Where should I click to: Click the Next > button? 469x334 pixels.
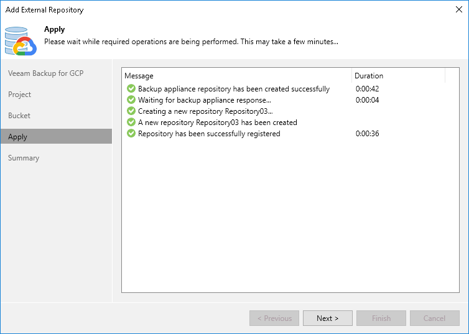coord(328,318)
